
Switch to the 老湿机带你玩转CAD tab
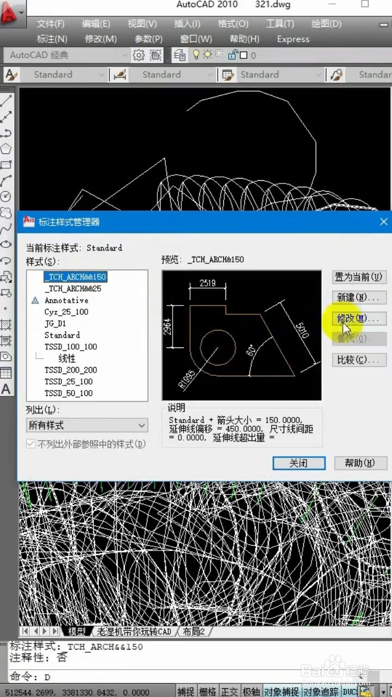click(x=134, y=632)
